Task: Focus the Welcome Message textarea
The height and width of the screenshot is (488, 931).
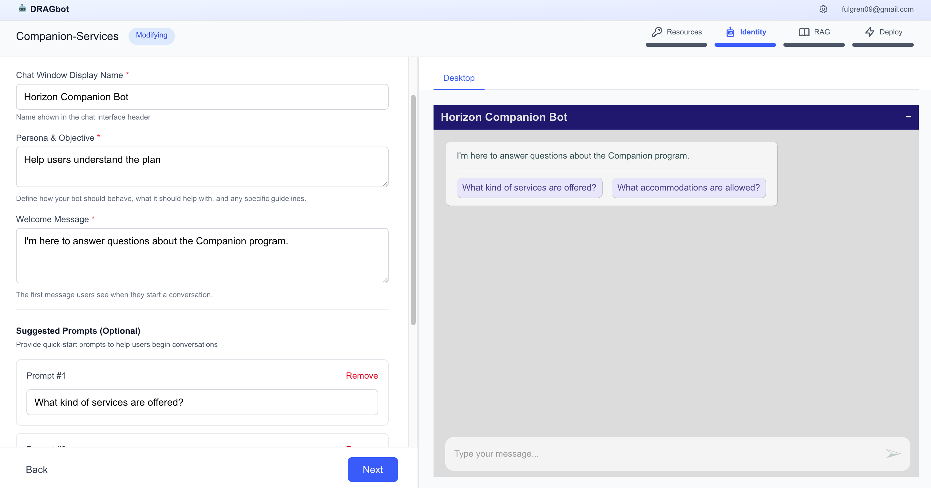Action: tap(202, 255)
